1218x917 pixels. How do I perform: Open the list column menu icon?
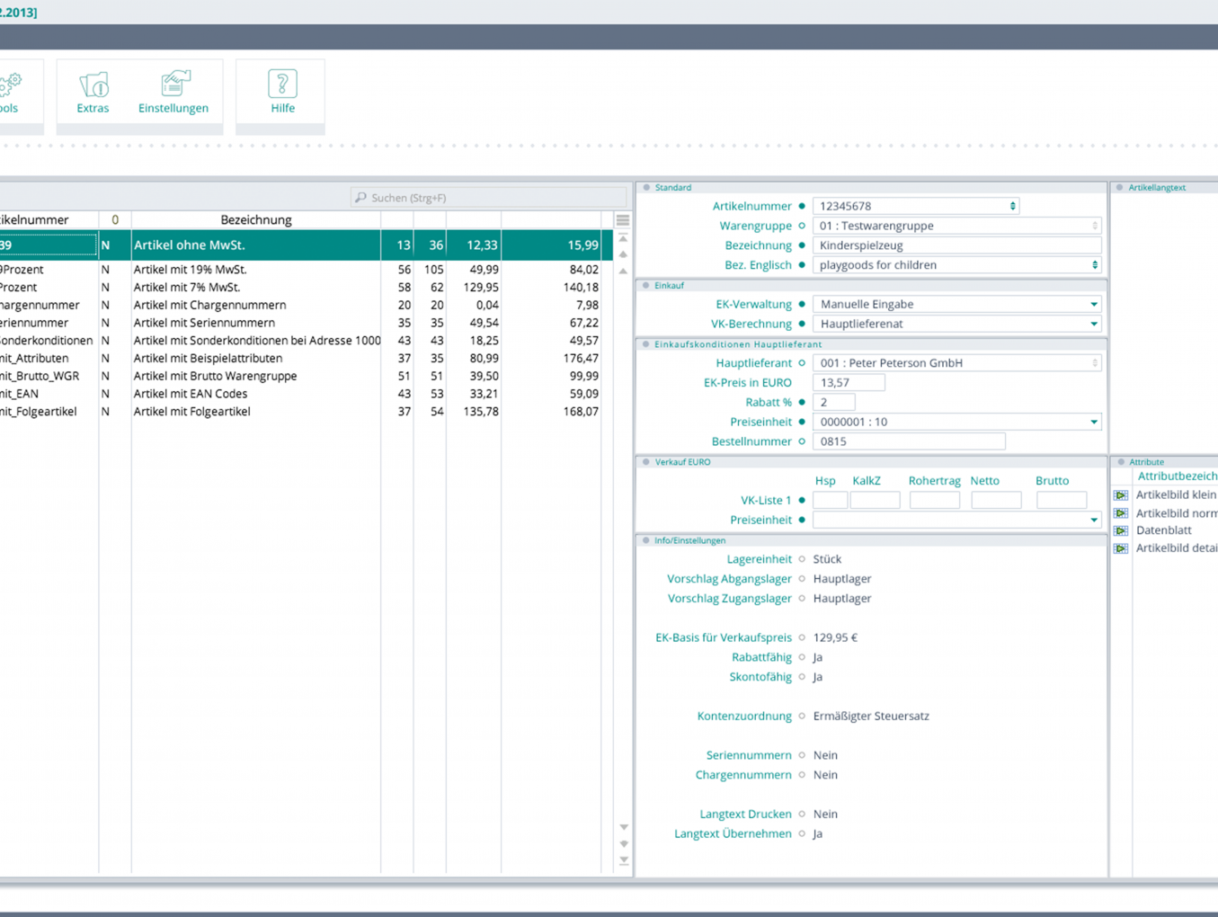tap(623, 220)
